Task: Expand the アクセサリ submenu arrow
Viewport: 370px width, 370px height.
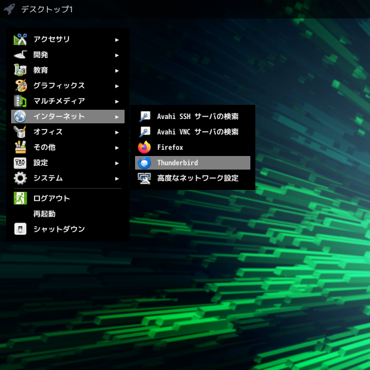Action: click(117, 40)
